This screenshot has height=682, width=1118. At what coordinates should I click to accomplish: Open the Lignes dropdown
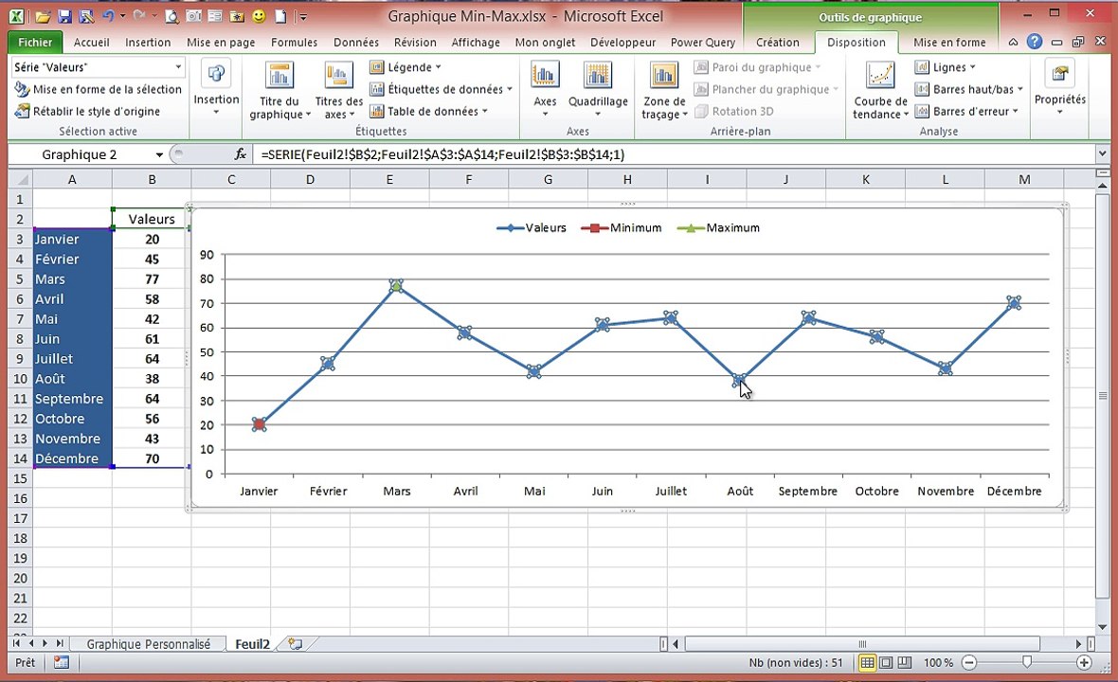click(x=945, y=67)
